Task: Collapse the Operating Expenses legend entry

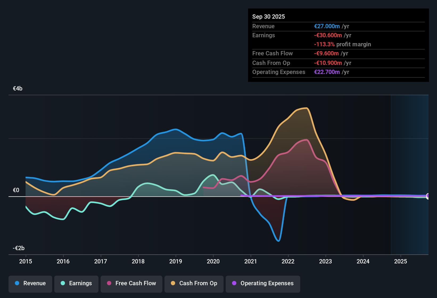Action: point(263,283)
